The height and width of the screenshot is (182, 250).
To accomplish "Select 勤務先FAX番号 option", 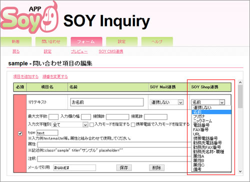I will click(x=211, y=147).
